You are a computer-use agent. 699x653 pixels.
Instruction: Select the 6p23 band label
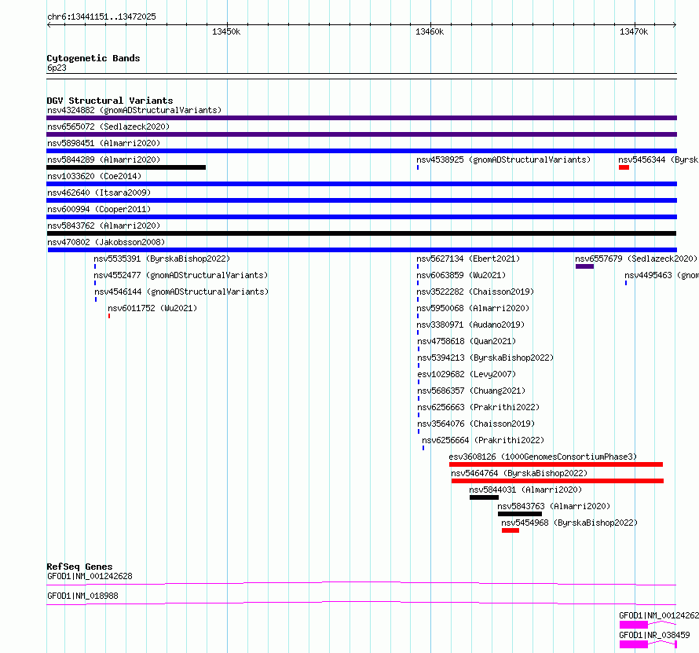pos(57,68)
